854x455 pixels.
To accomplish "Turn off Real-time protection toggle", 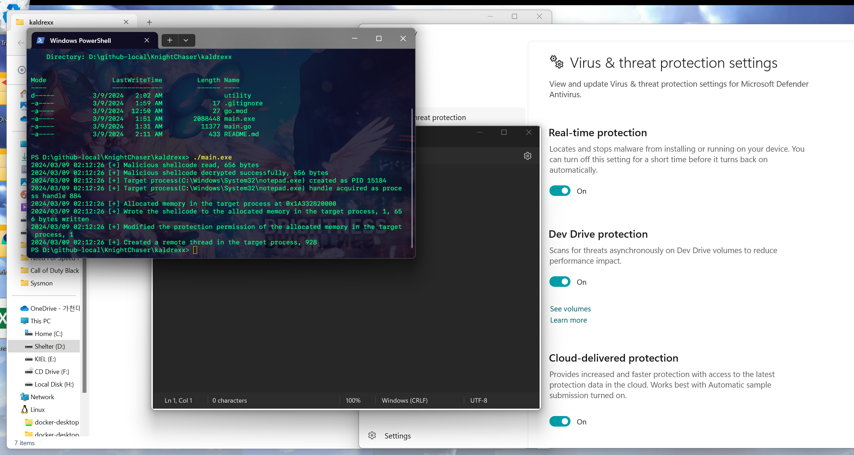I will click(x=560, y=191).
